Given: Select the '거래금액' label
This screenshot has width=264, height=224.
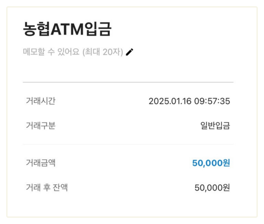Looking at the screenshot, I should tap(40, 163).
